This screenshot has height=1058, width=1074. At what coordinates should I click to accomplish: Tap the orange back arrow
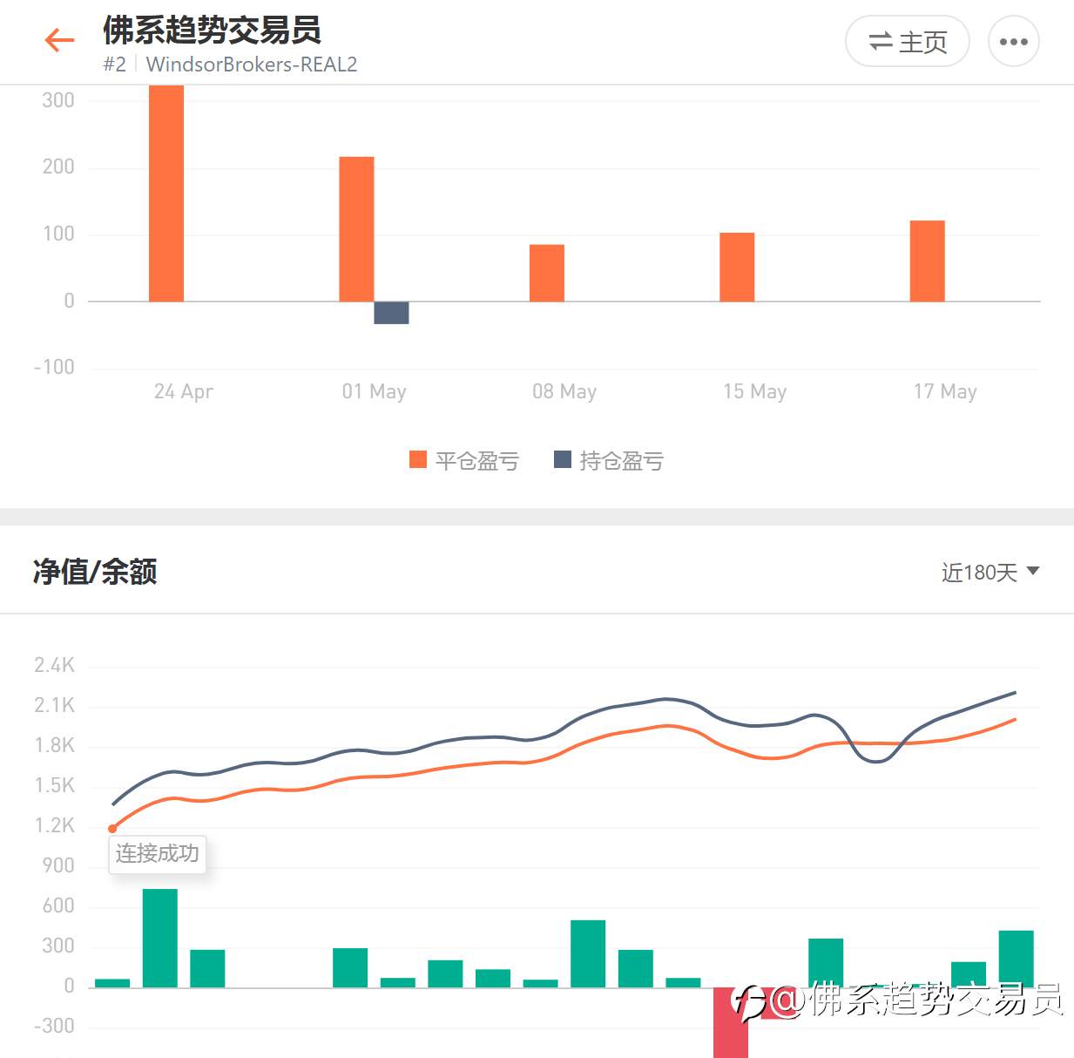coord(59,40)
